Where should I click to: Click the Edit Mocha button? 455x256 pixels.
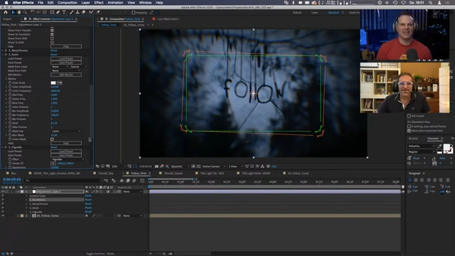tap(66, 75)
